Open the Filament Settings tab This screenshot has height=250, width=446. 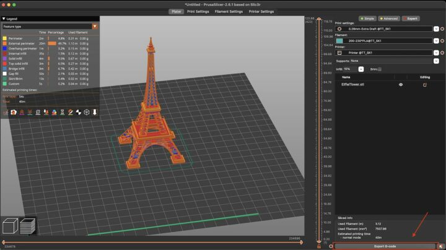pyautogui.click(x=229, y=11)
